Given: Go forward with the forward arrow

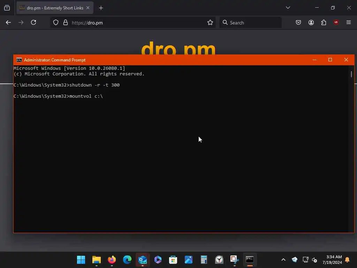Looking at the screenshot, I should pos(21,22).
